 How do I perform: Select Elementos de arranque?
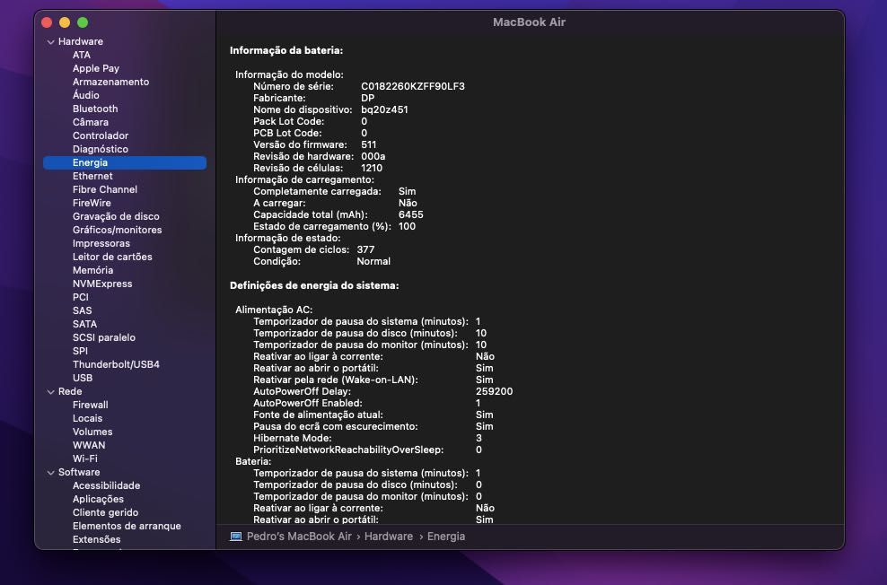127,526
